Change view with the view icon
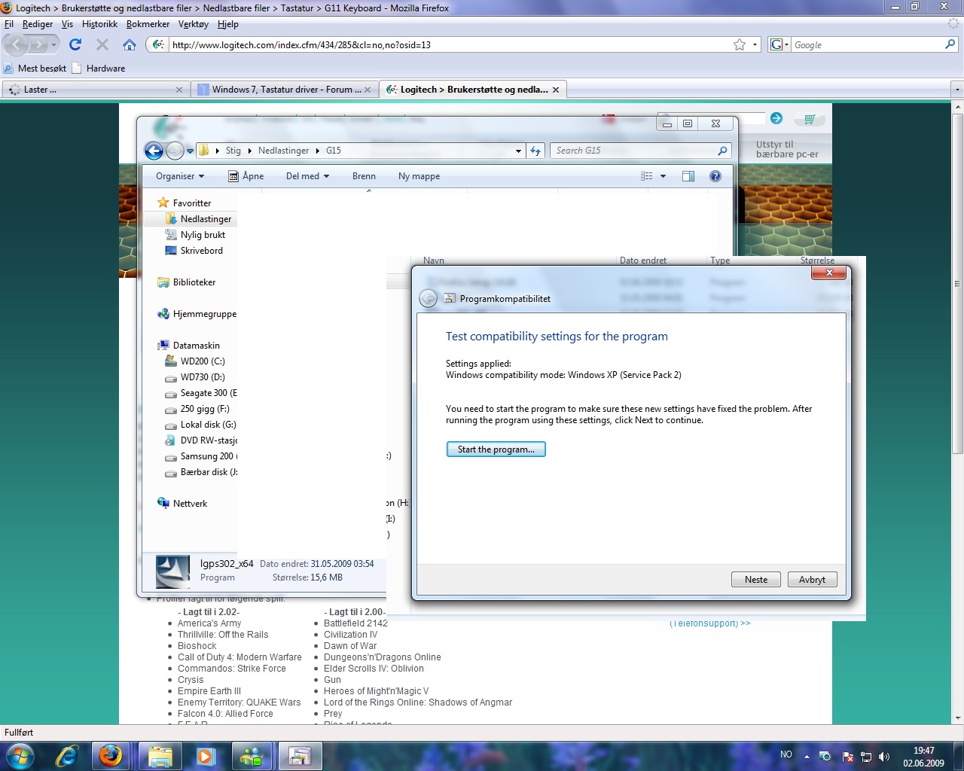The height and width of the screenshot is (771, 964). (x=647, y=176)
